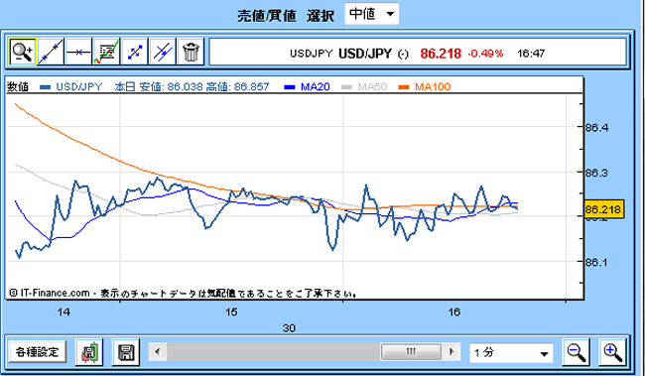Click the 86.4 axis label
Viewport: 645px width, 376px height.
coord(596,128)
